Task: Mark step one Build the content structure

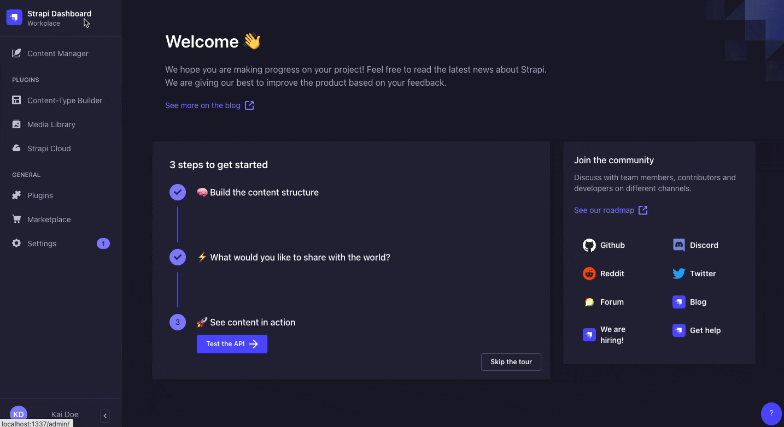Action: (x=177, y=192)
